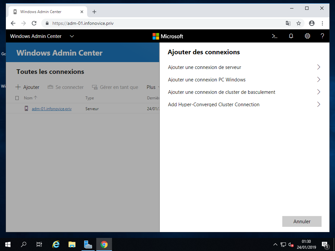Click the muted volume tray icon
This screenshot has width=335, height=251.
pos(291,244)
